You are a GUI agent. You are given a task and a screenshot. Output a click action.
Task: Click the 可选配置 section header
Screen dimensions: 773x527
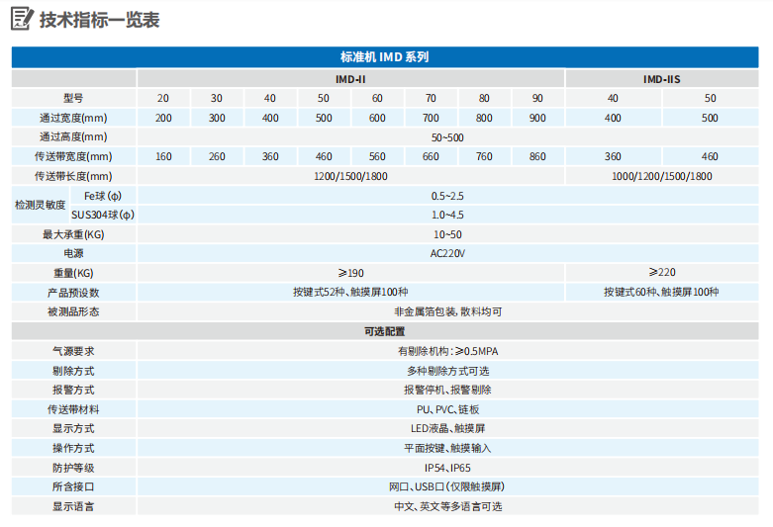[386, 331]
